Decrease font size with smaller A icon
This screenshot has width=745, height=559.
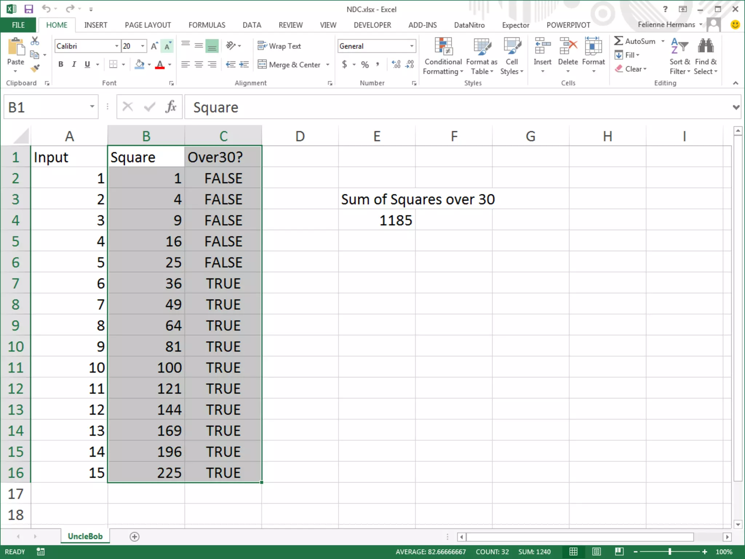(167, 46)
